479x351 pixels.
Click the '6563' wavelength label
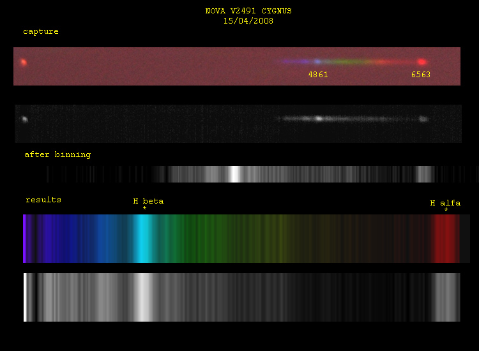[421, 75]
